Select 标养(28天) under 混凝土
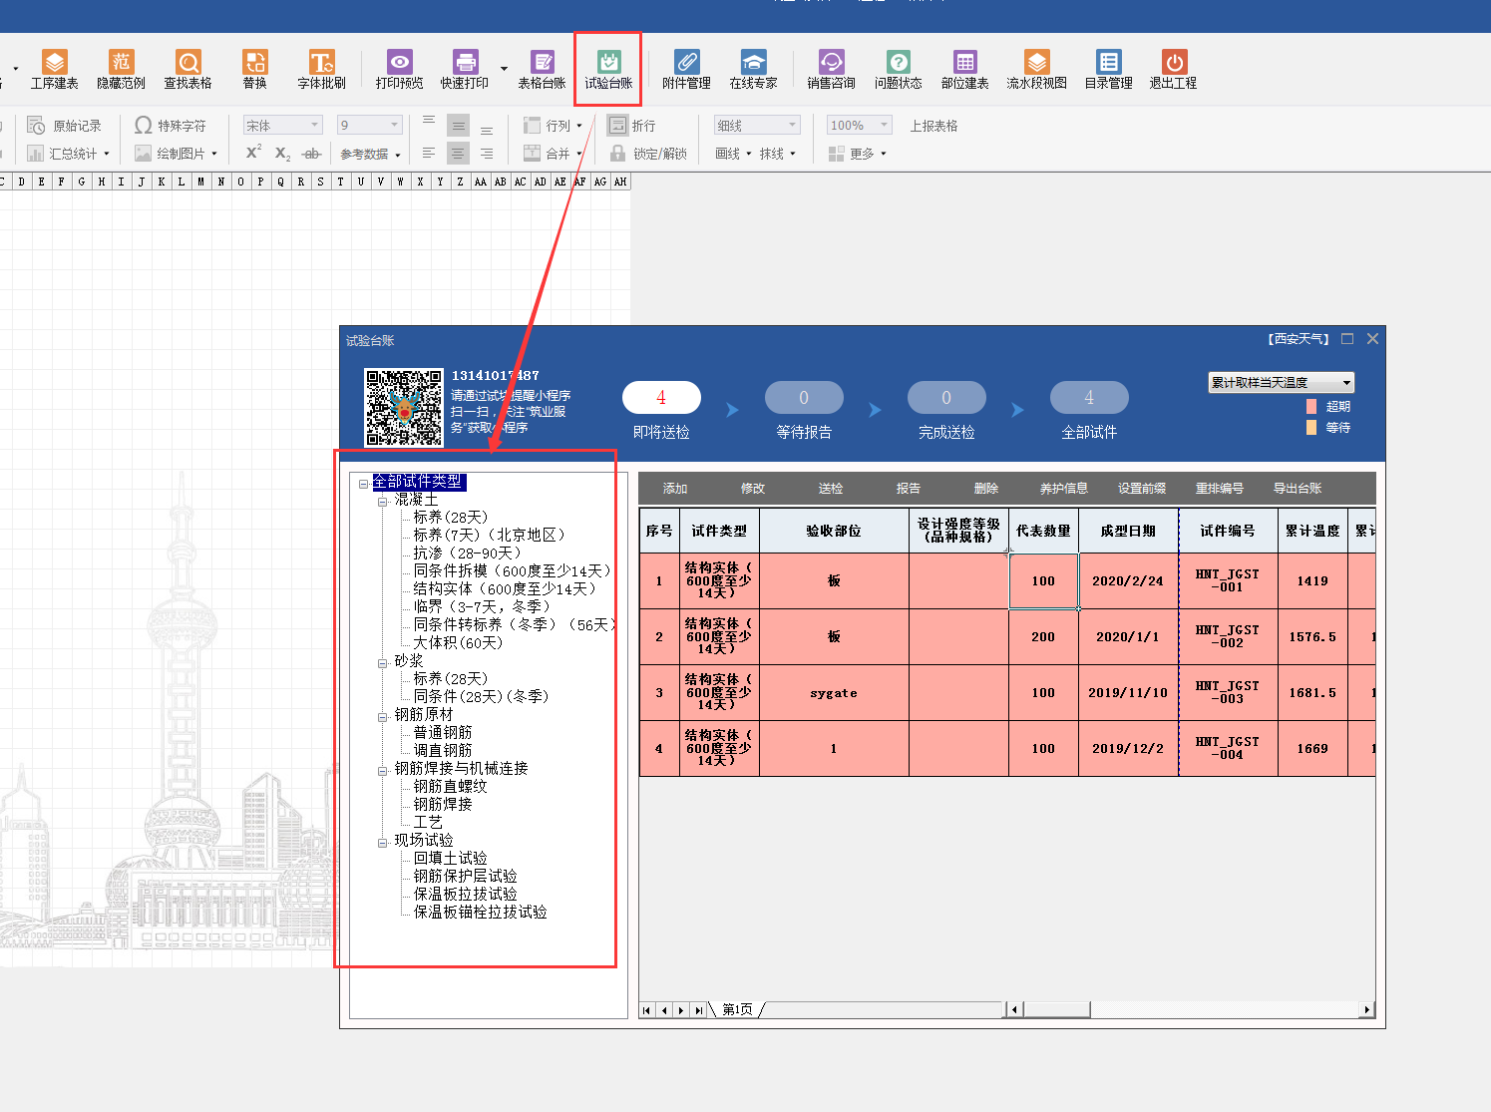This screenshot has width=1491, height=1112. (451, 517)
